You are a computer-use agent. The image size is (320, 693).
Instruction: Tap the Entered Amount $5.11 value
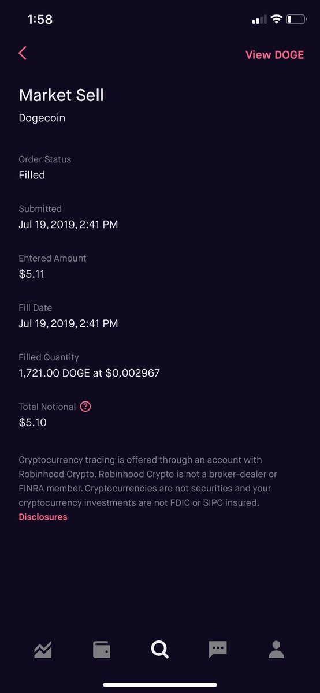tap(32, 274)
